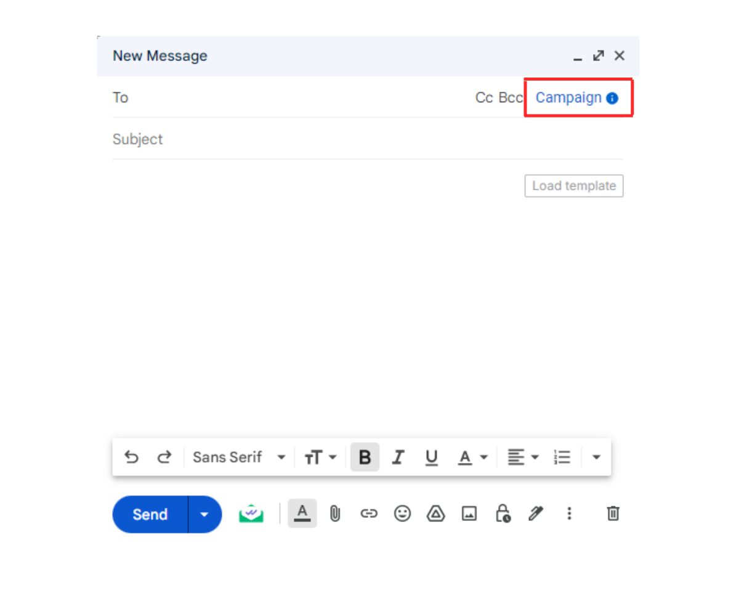Screen dimensions: 739x591
Task: Insert a photo
Action: coord(469,513)
